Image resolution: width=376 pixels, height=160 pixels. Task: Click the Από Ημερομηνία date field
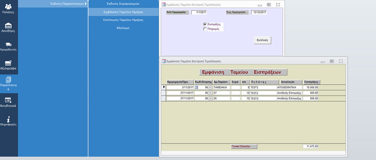point(199,12)
